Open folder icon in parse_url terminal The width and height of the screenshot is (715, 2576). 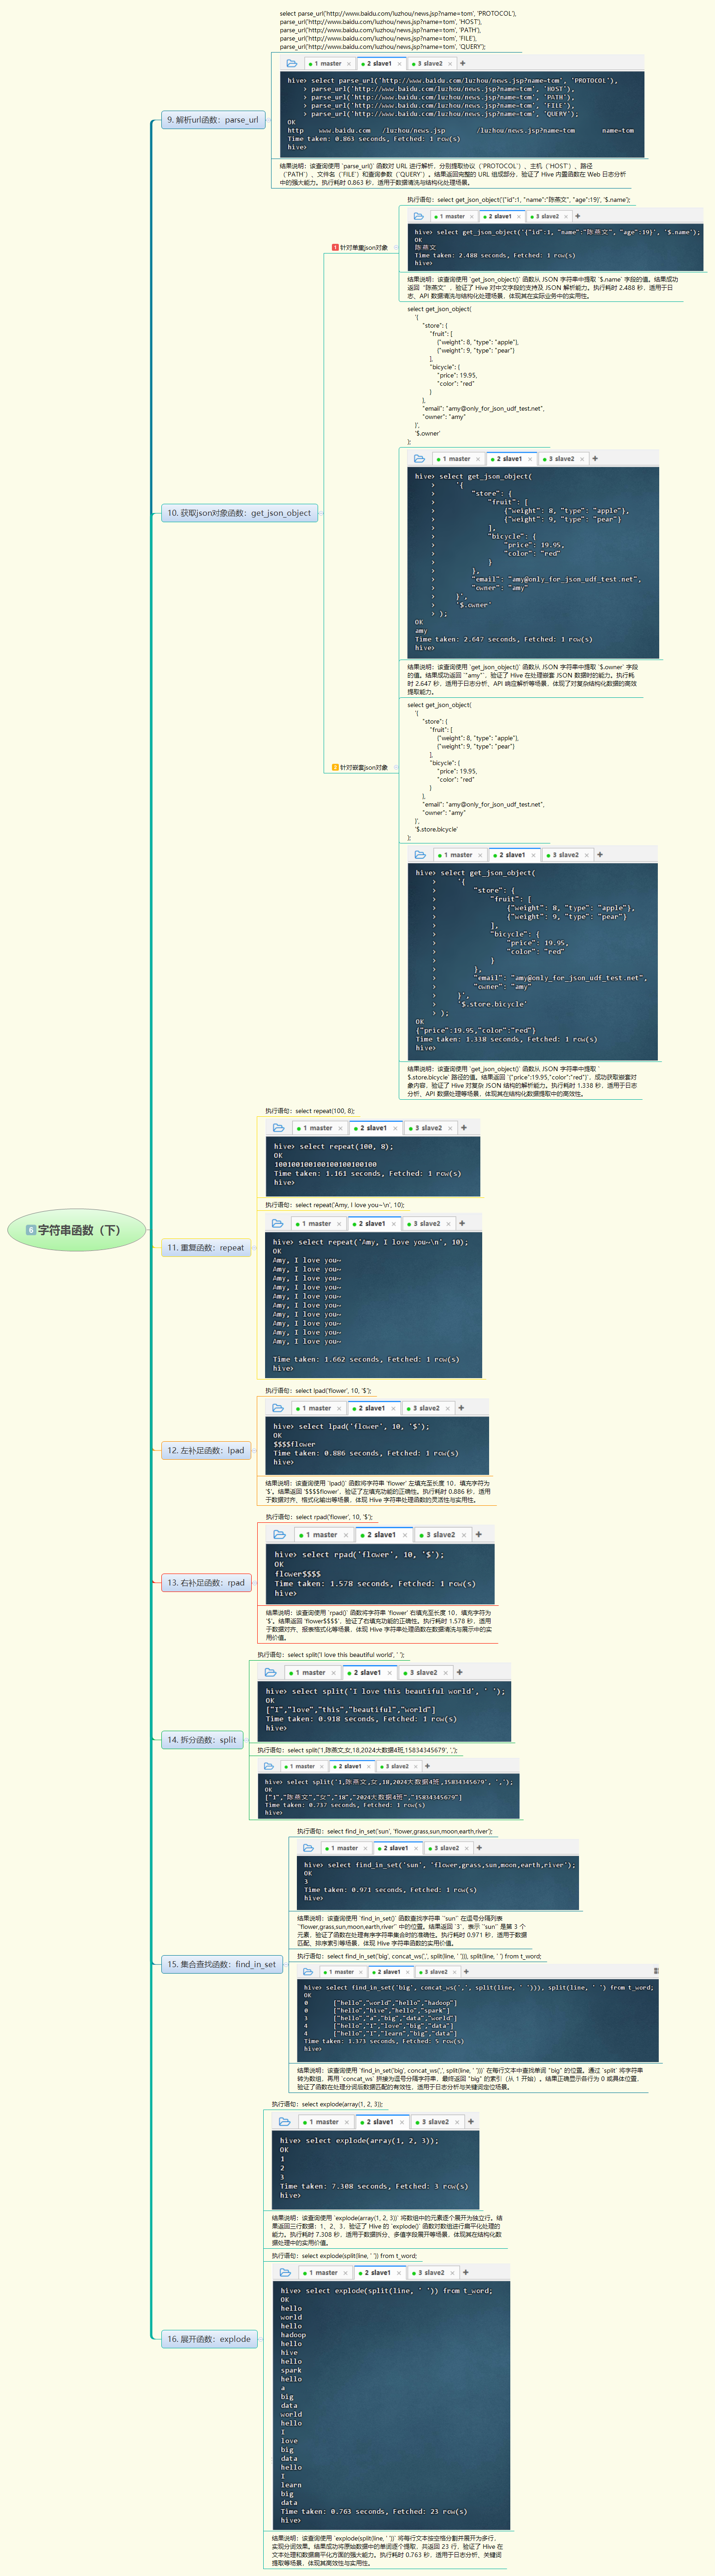click(x=292, y=63)
